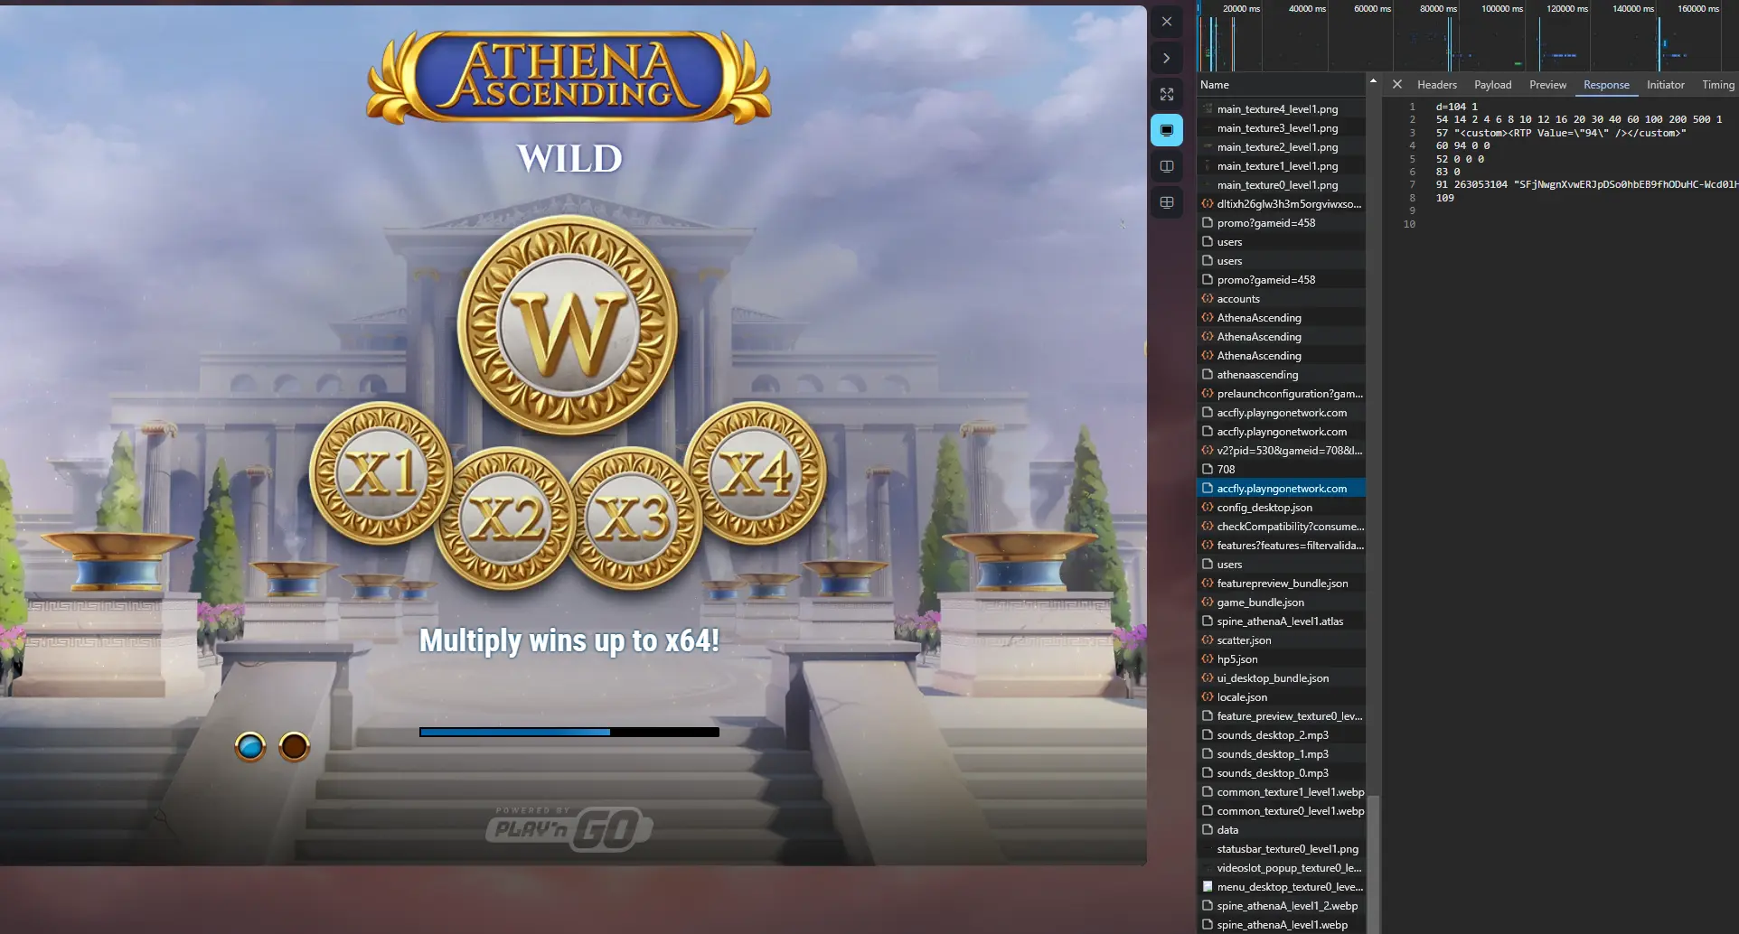The width and height of the screenshot is (1739, 934).
Task: Select the main_texture3_level1.png request
Action: point(1281,127)
